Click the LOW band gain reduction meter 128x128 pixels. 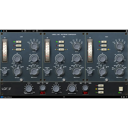coord(5,51)
